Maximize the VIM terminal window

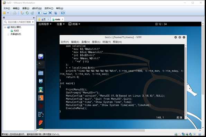[180, 37]
